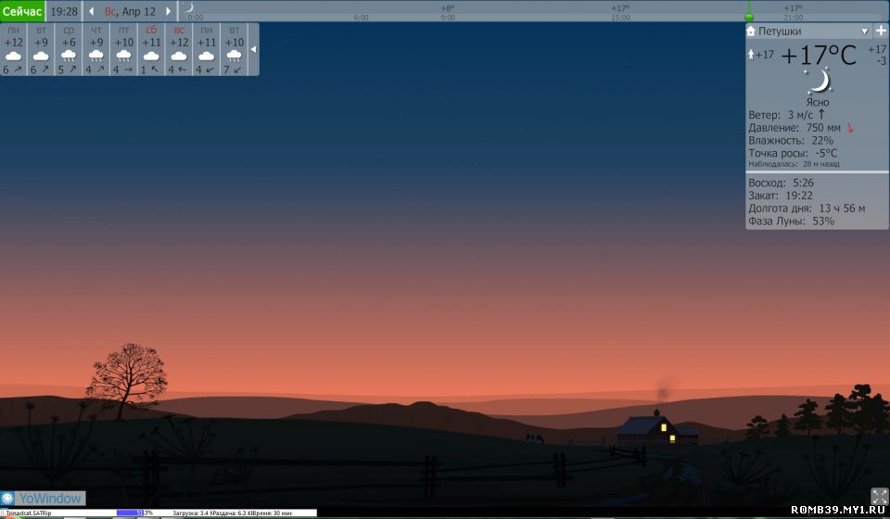The width and height of the screenshot is (890, 519).
Task: Click the crescent moon weather icon
Action: coord(818,82)
